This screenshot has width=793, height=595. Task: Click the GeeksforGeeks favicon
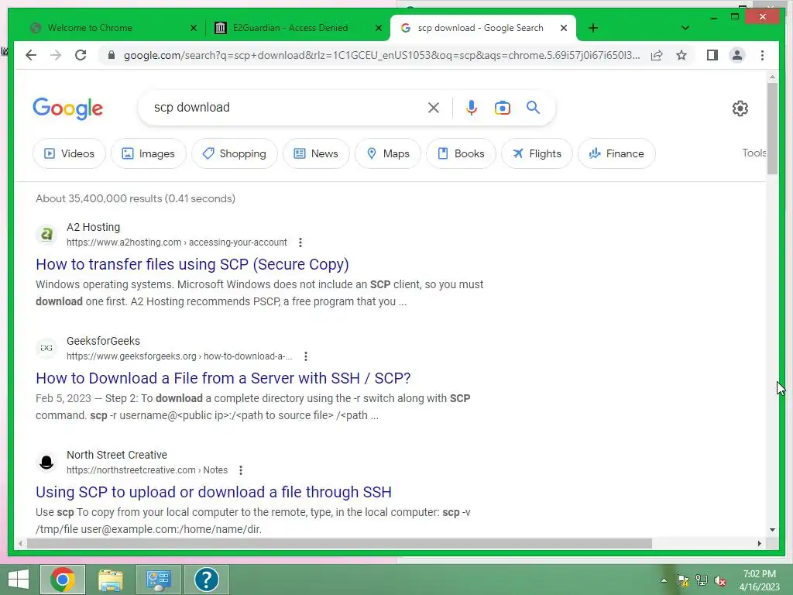[x=46, y=348]
